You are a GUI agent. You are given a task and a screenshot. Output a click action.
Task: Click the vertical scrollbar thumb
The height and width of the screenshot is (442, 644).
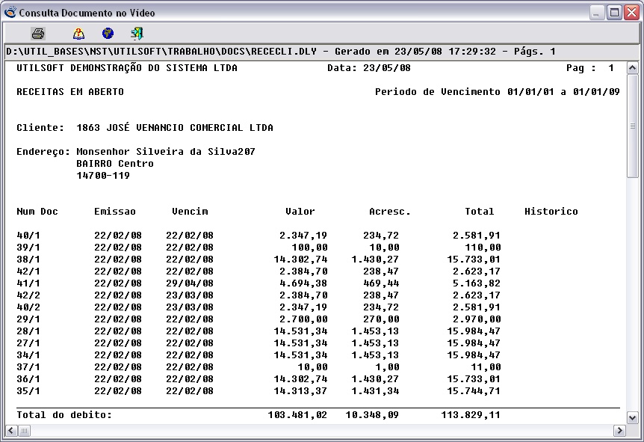click(x=633, y=126)
